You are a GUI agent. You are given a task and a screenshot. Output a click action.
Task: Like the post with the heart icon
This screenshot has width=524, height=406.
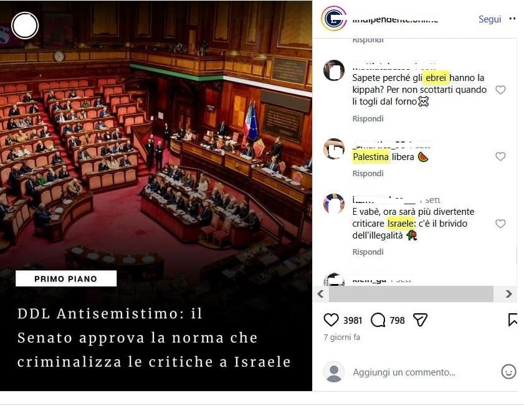[x=331, y=320]
